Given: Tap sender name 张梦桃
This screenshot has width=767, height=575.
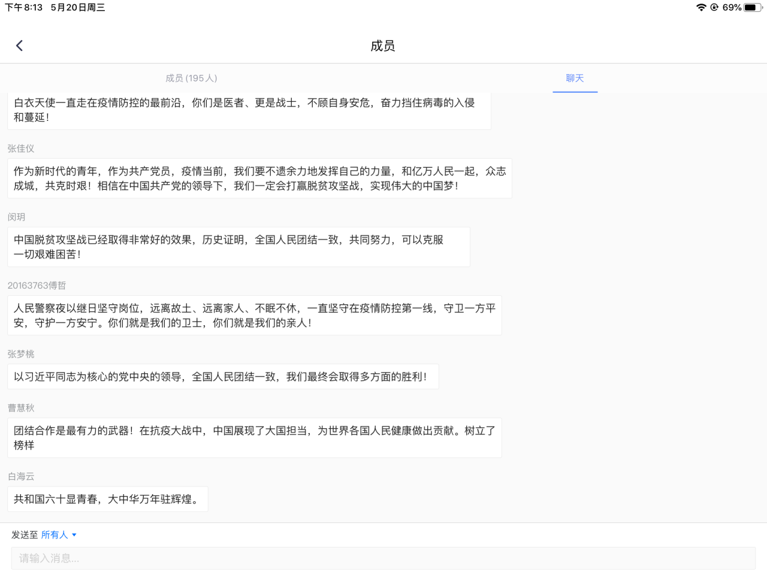Looking at the screenshot, I should [21, 354].
